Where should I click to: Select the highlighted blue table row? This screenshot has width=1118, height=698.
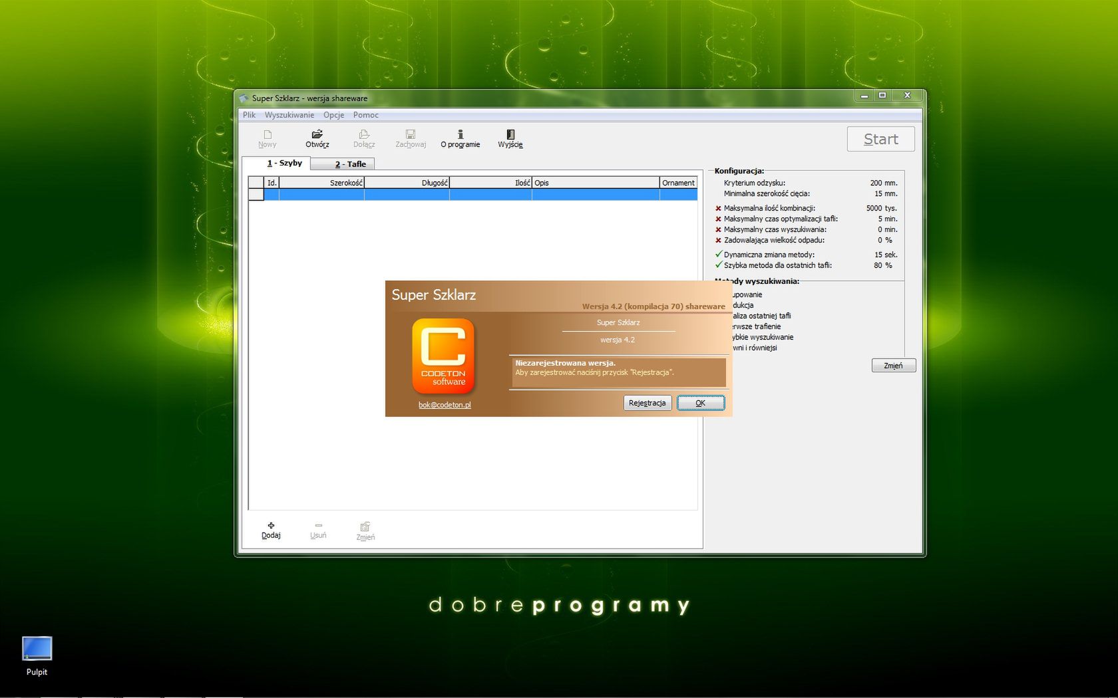point(480,195)
